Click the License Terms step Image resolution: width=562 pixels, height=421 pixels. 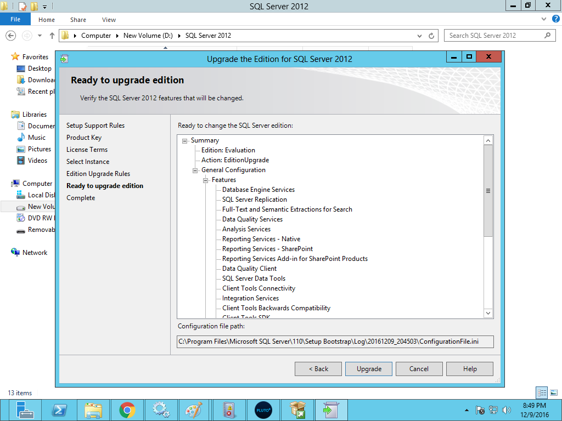tap(87, 150)
